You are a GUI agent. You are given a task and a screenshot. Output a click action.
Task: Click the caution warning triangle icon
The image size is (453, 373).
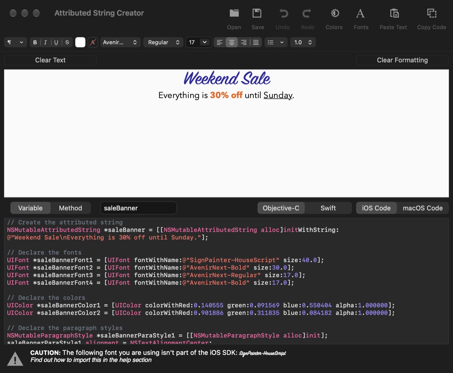[x=15, y=359]
